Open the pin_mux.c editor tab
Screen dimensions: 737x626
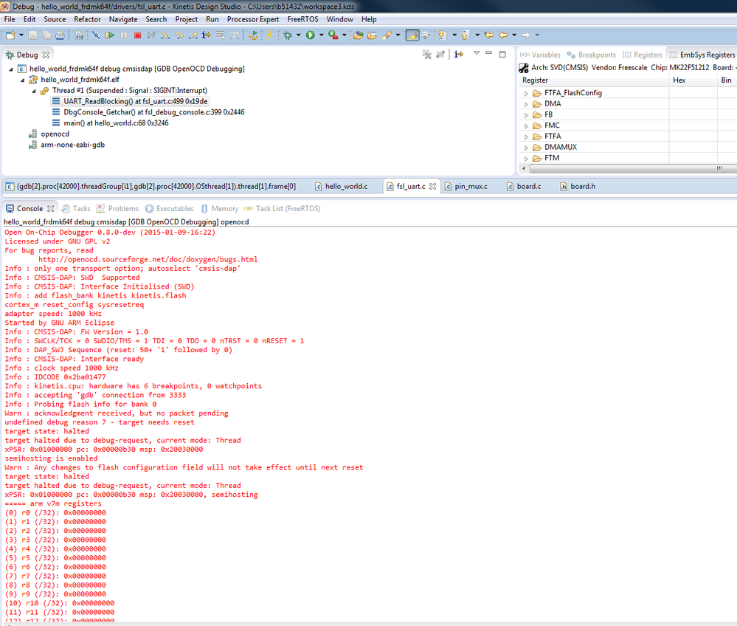pos(466,187)
